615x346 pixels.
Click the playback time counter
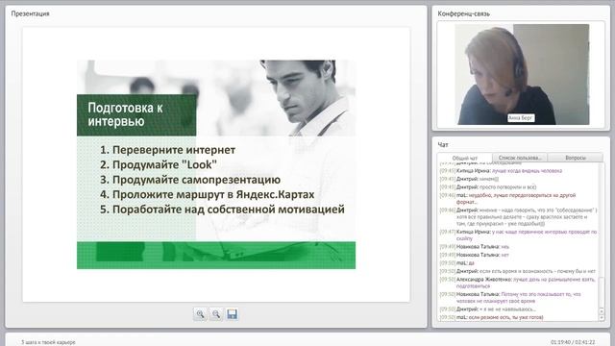coord(573,342)
